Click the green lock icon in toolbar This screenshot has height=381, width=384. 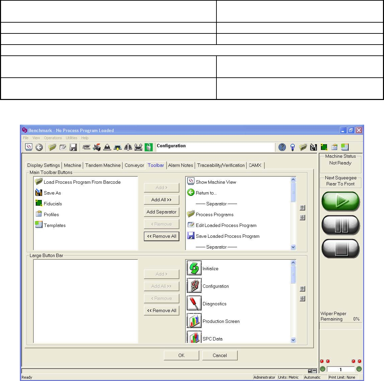point(148,147)
